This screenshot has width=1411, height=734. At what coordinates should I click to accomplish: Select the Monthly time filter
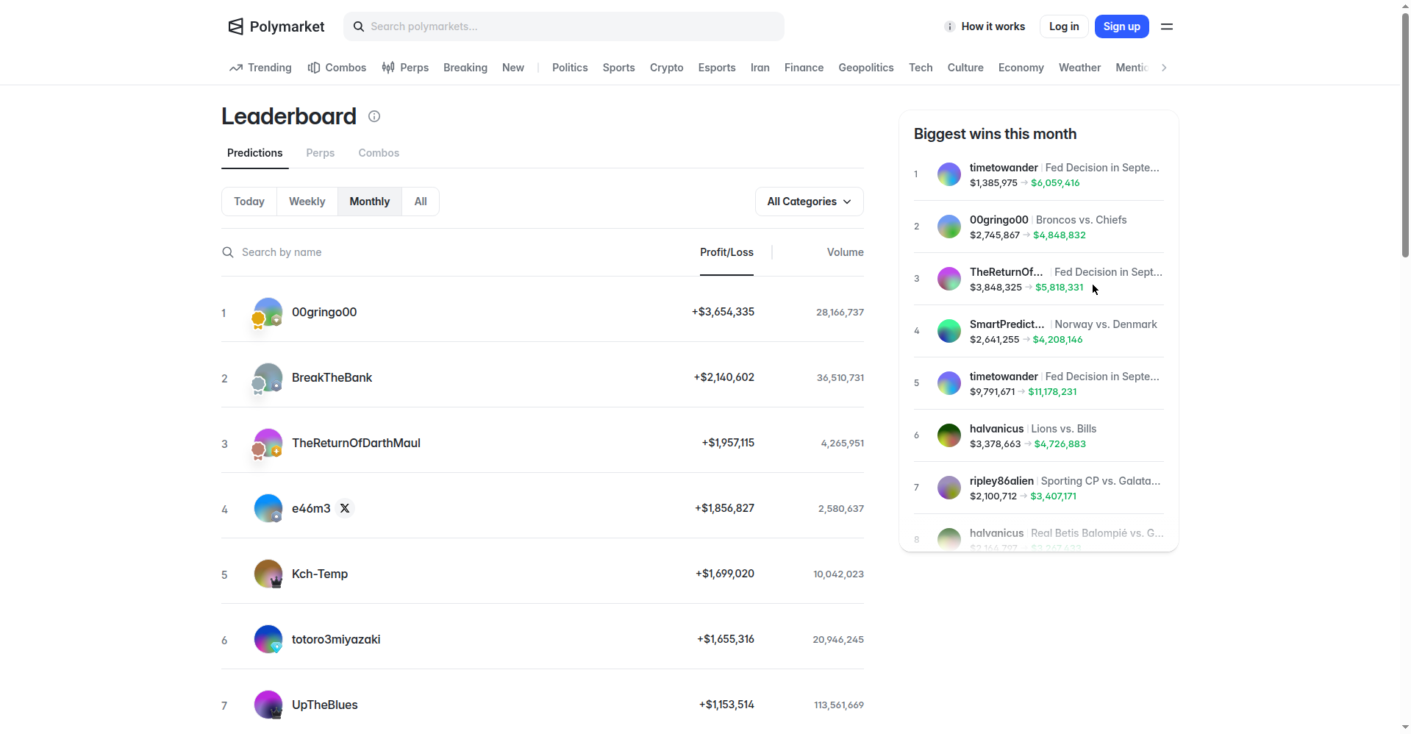pyautogui.click(x=370, y=202)
